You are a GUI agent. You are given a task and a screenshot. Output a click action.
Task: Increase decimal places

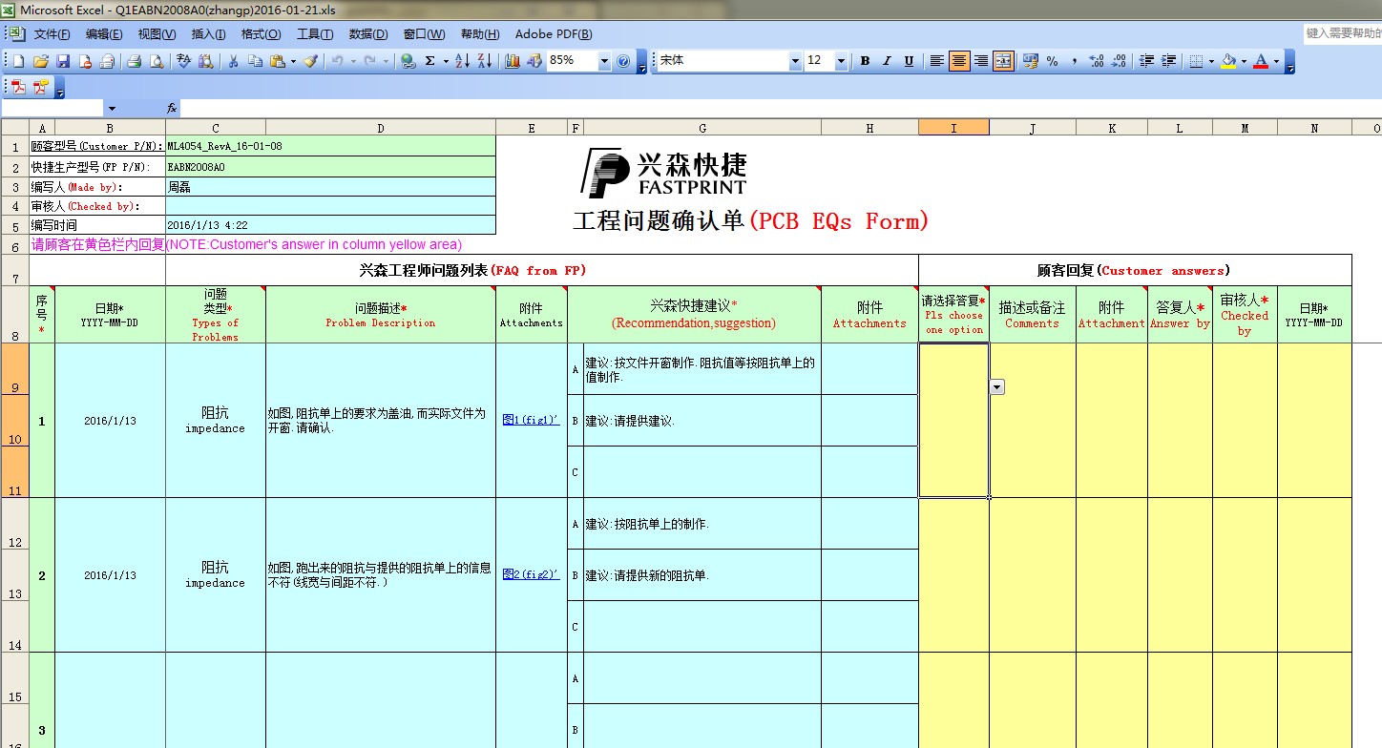[1097, 61]
